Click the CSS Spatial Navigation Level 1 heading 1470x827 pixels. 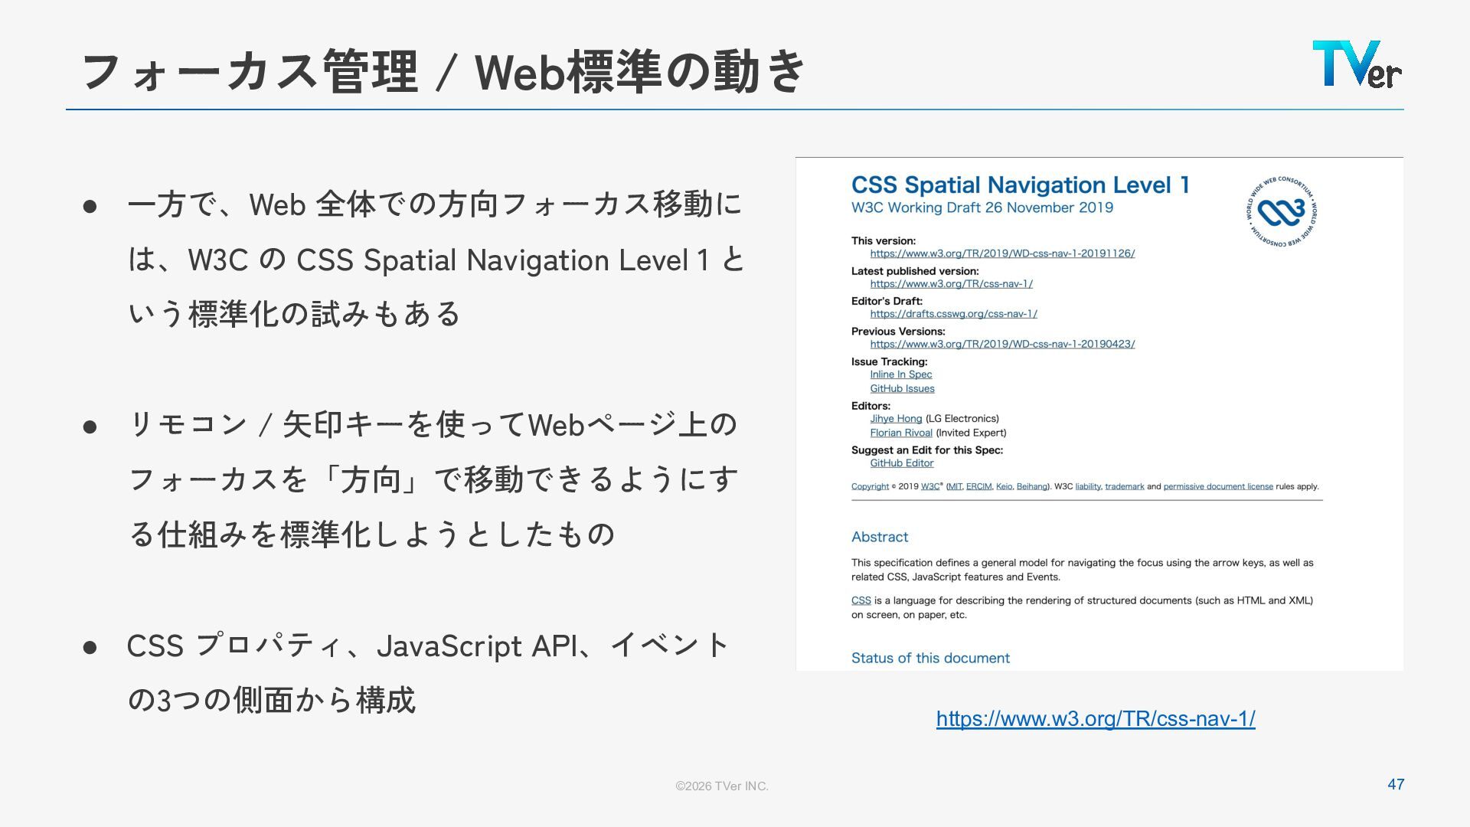(x=1020, y=185)
